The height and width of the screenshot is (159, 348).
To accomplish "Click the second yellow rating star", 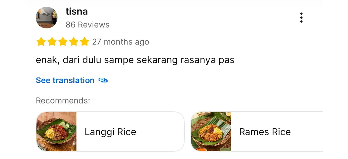I will tap(52, 42).
